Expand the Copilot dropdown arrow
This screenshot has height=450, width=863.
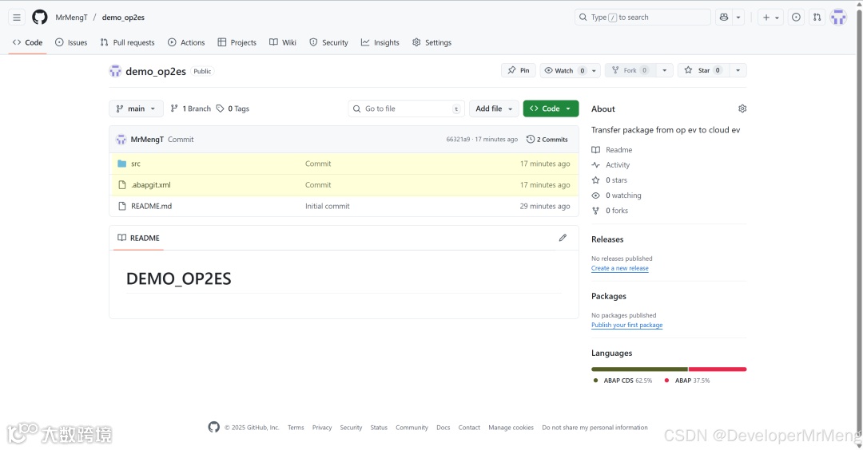(x=738, y=18)
